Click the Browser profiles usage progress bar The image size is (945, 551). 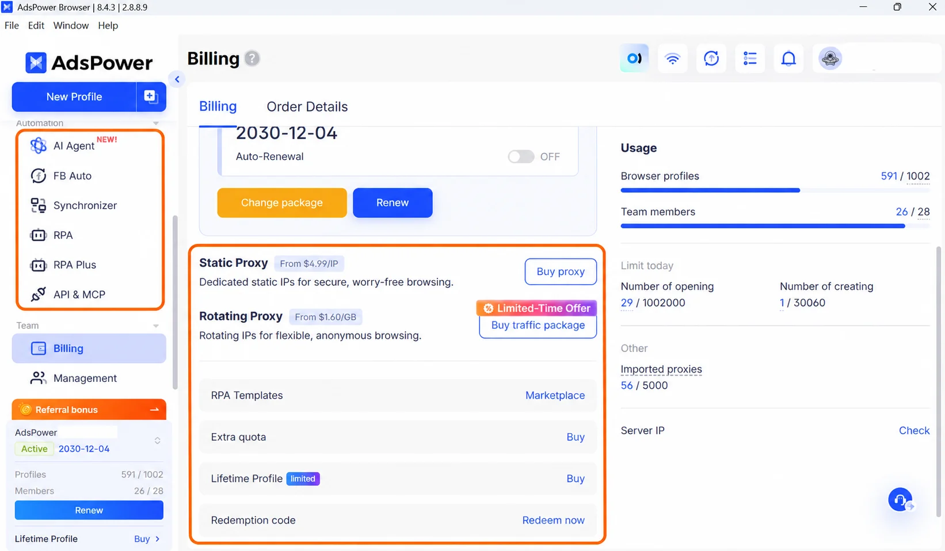coord(775,190)
